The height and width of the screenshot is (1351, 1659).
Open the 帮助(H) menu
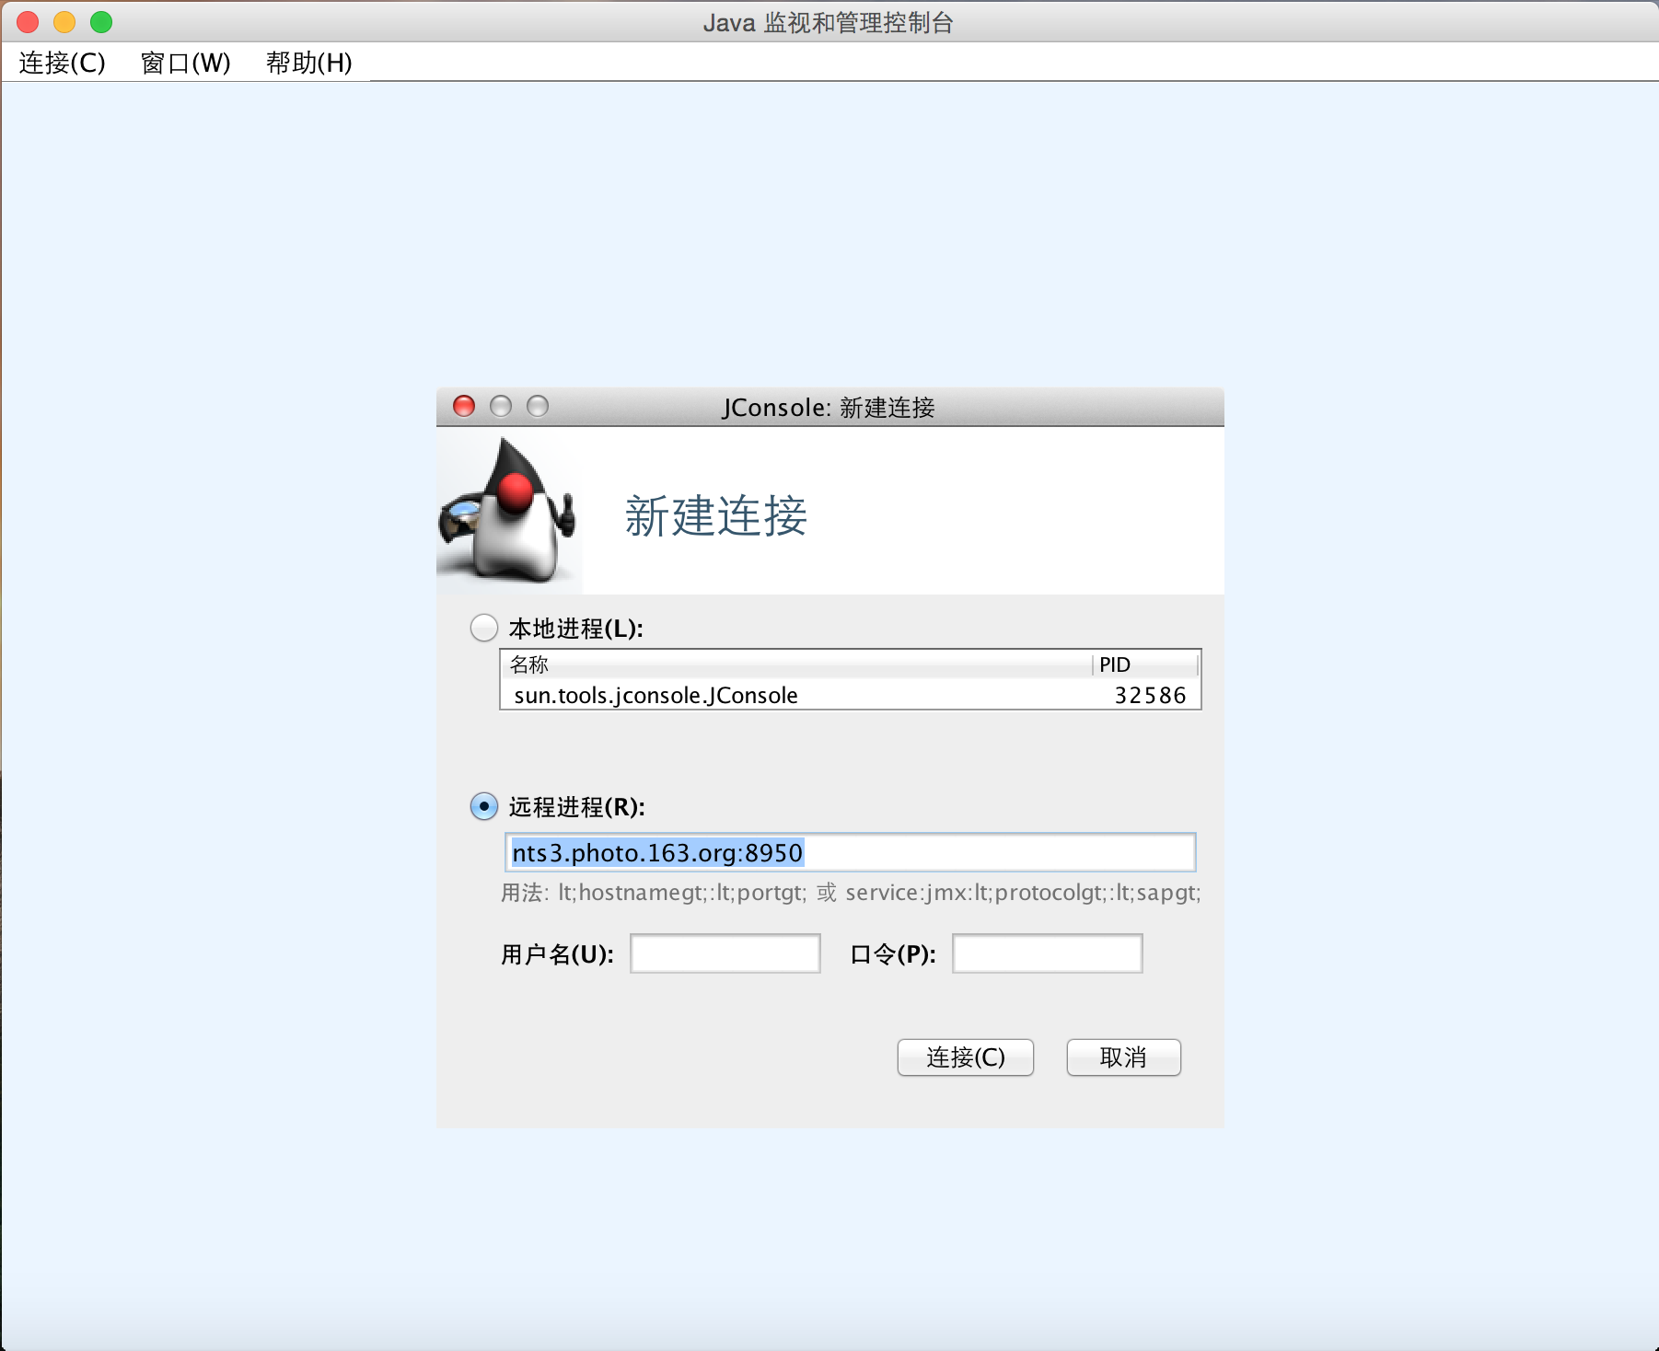point(308,63)
